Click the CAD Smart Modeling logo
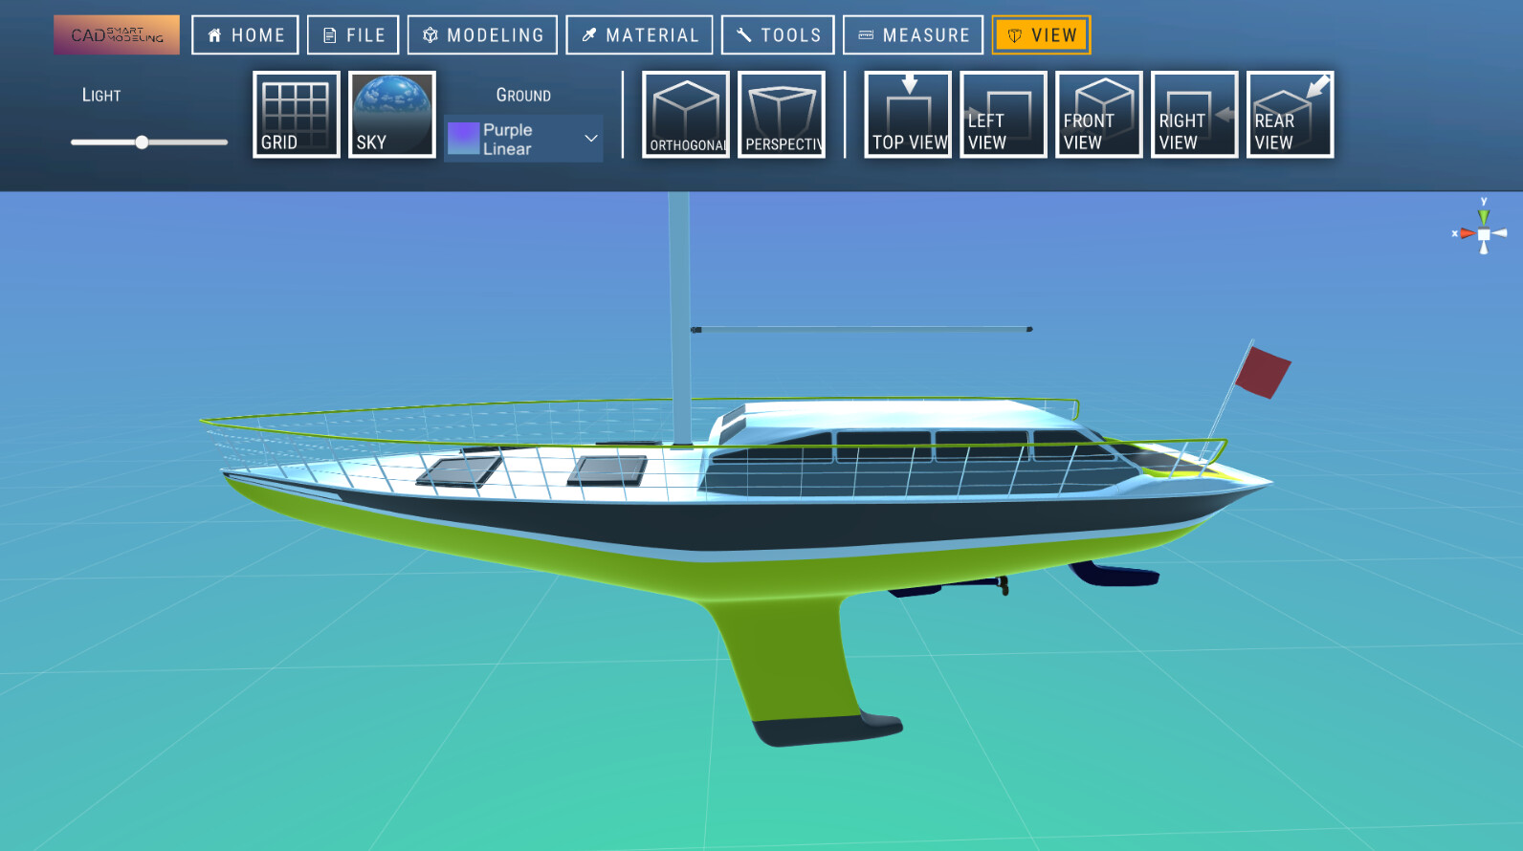 (x=117, y=35)
